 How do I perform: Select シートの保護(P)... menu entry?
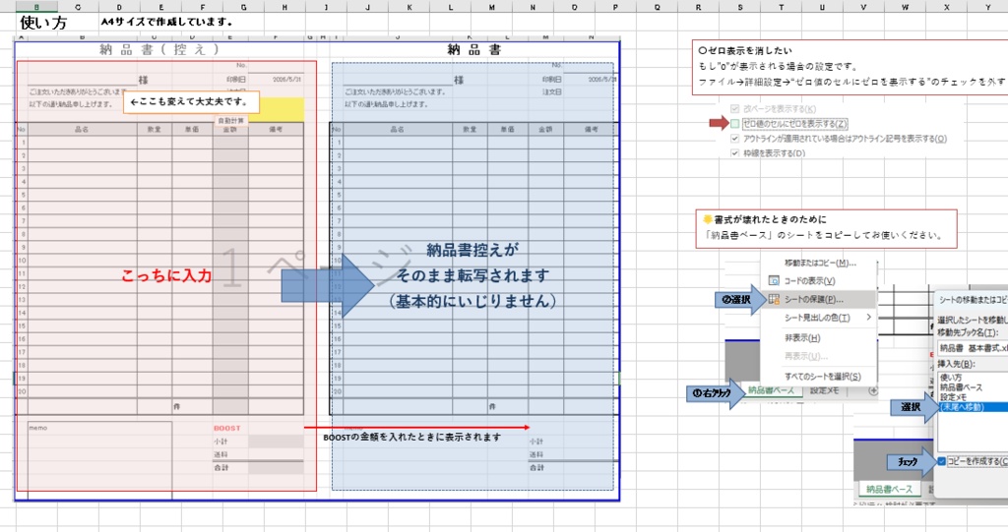(x=813, y=299)
